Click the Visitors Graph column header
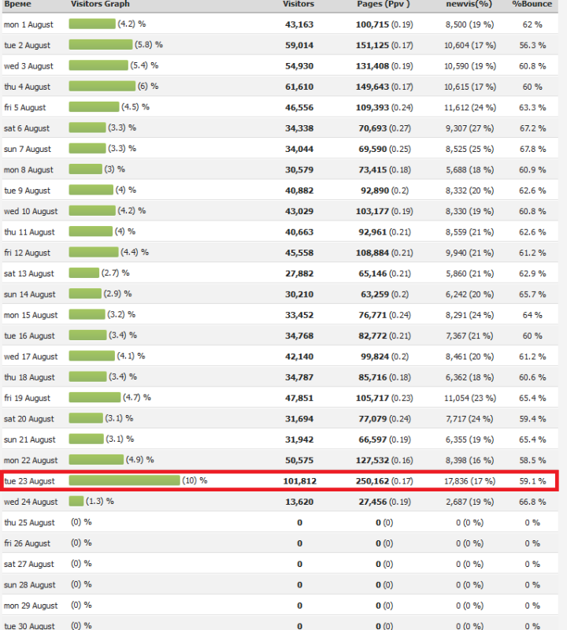 point(100,4)
